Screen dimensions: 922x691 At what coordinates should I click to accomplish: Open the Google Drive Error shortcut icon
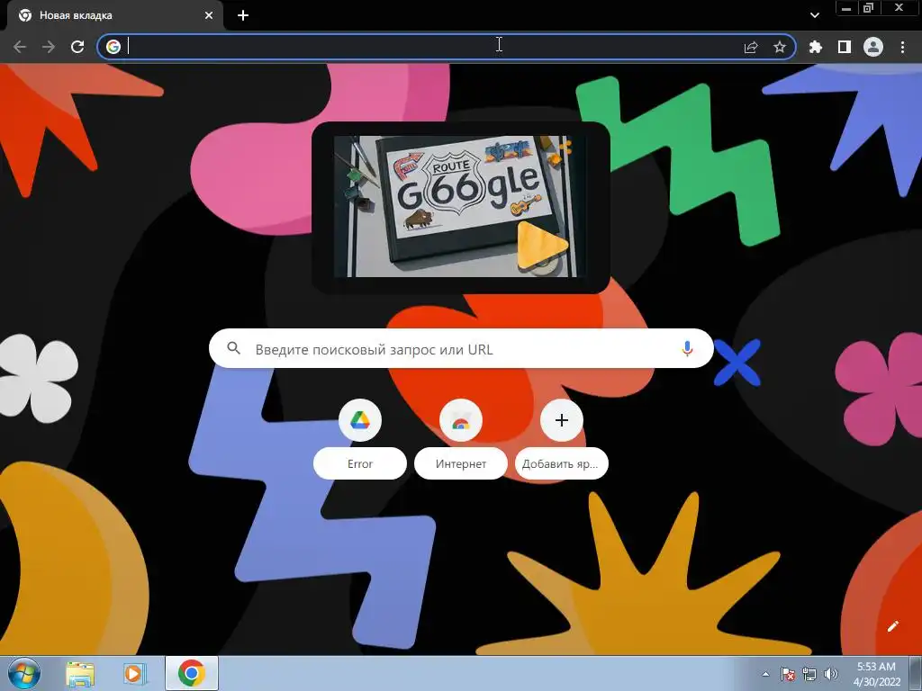point(360,421)
